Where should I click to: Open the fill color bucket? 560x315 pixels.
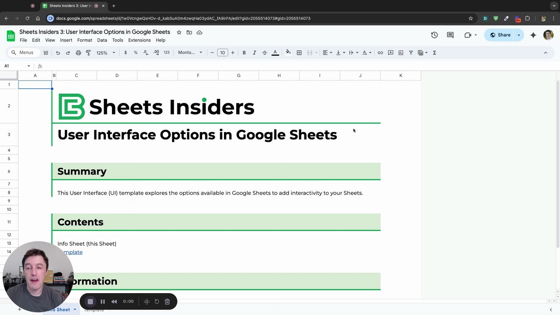coord(288,52)
